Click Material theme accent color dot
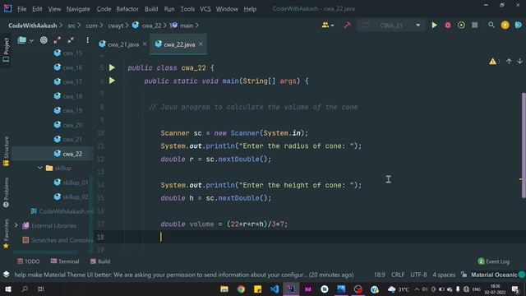 tap(521, 275)
